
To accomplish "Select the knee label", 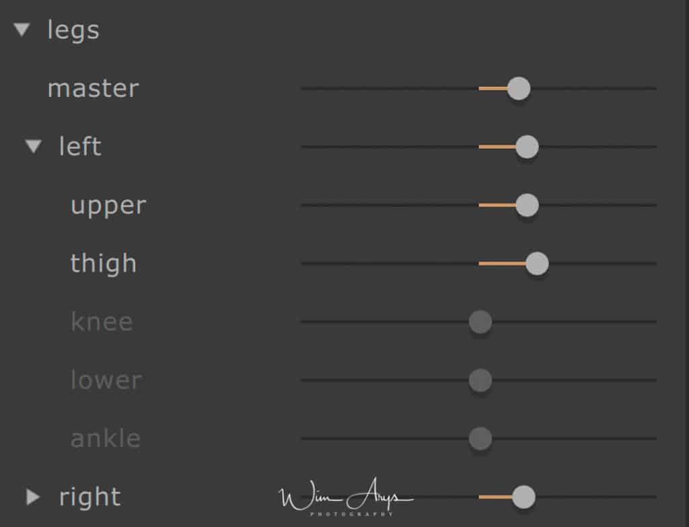I will pos(102,322).
